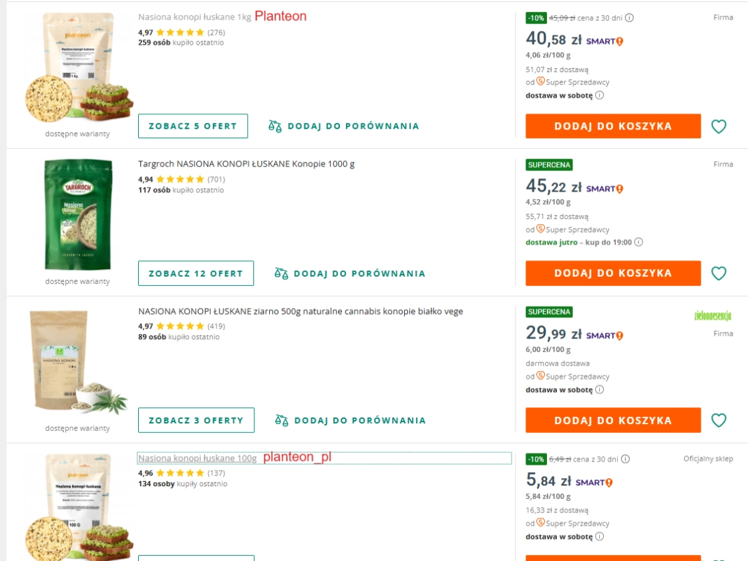
Task: Click heart icon for Targroch hemp seeds
Action: pos(719,273)
